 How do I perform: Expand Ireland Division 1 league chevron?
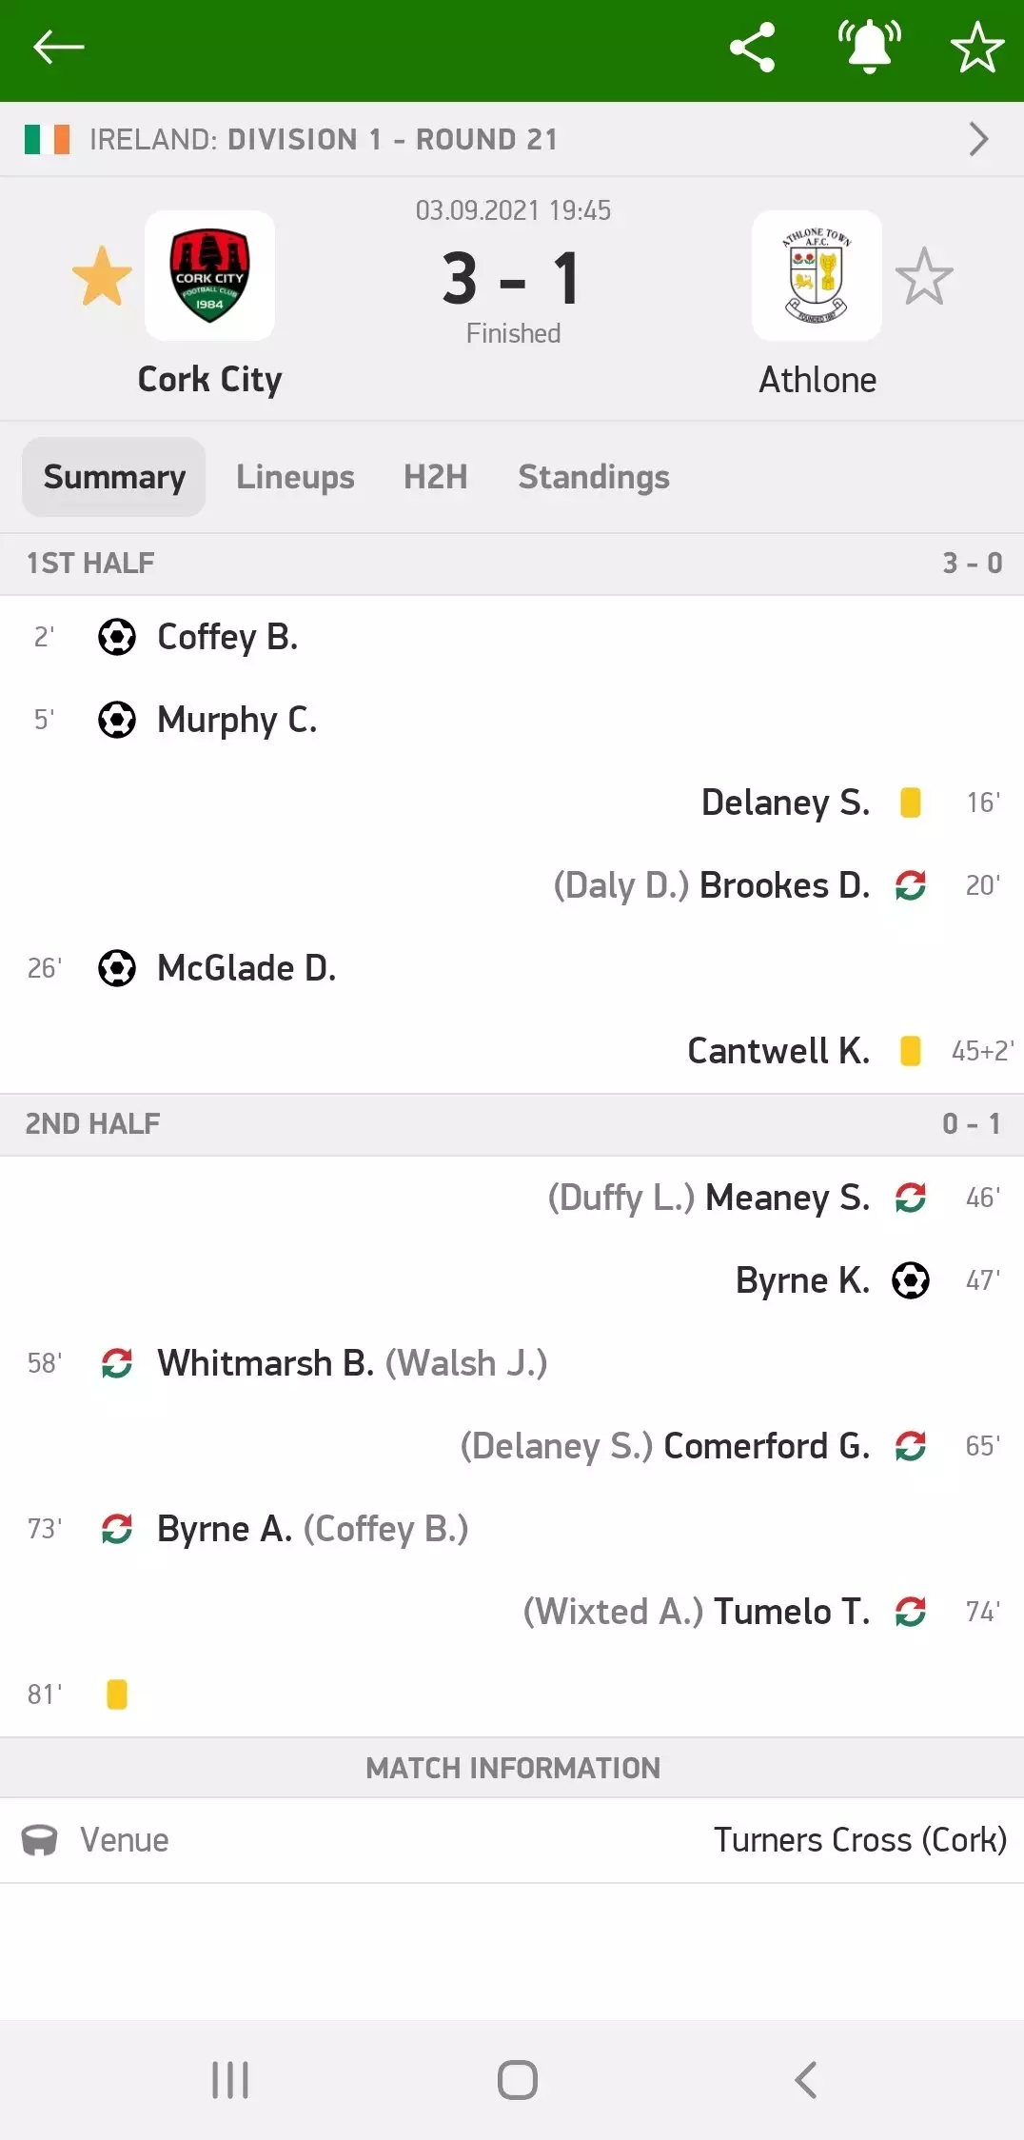[x=978, y=139]
